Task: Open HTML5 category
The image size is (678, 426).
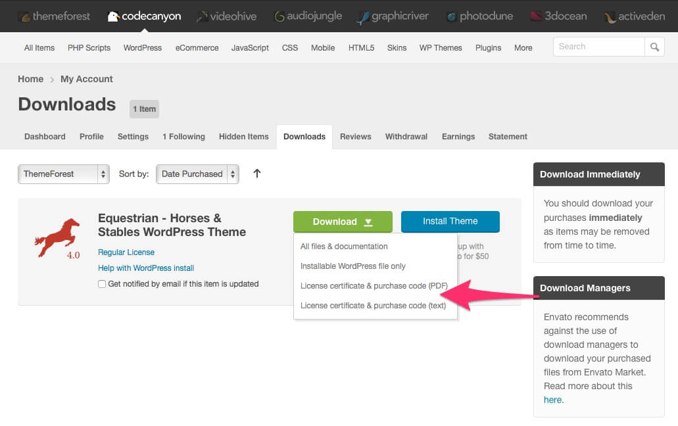Action: click(x=362, y=48)
